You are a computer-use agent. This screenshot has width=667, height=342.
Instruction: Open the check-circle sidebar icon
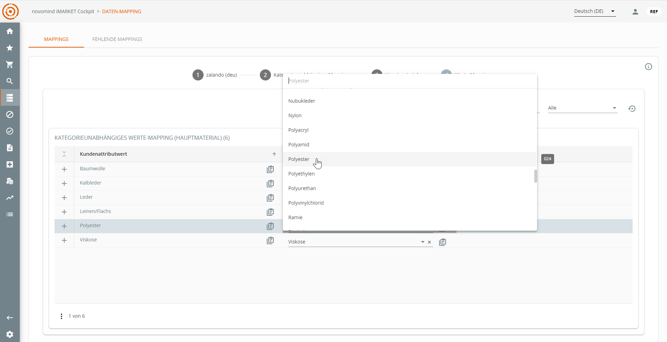coord(10,131)
